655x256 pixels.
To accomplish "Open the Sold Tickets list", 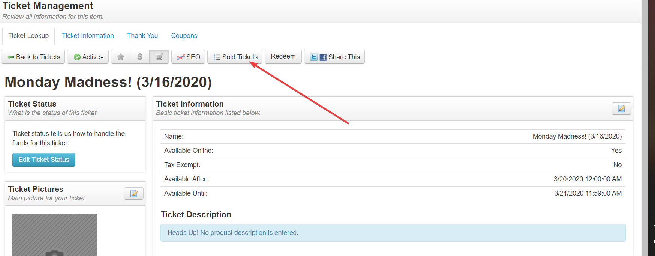I will click(x=235, y=57).
